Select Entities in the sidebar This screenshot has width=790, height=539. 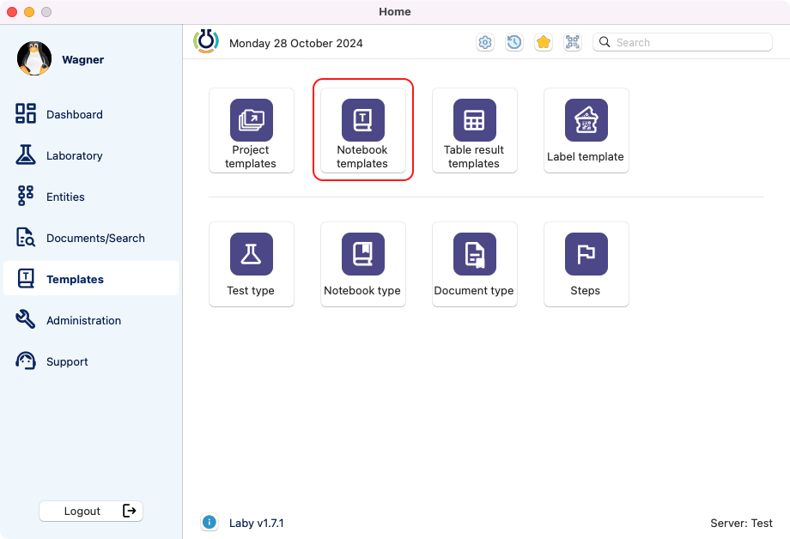[91, 197]
